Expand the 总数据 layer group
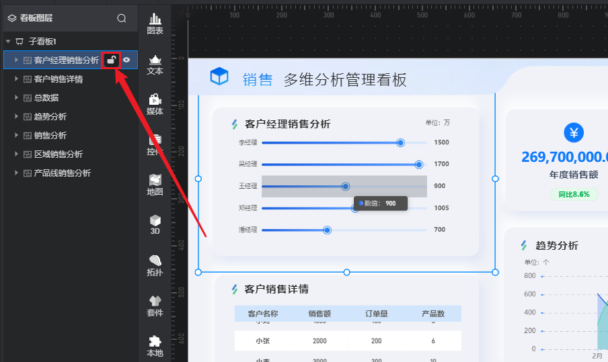This screenshot has height=362, width=608. [16, 97]
